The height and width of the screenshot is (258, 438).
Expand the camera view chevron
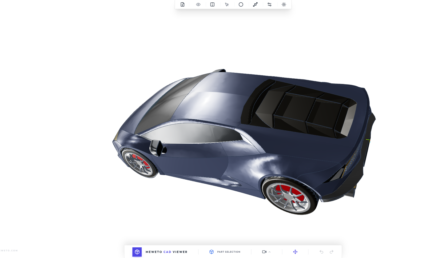click(270, 252)
